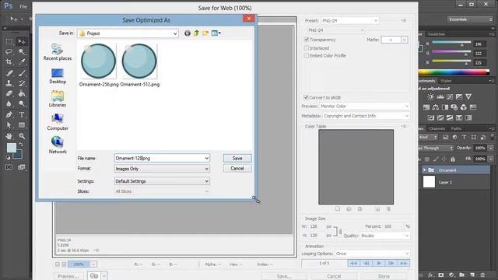Switch to the Paths tab
498x280 pixels.
coord(456,128)
